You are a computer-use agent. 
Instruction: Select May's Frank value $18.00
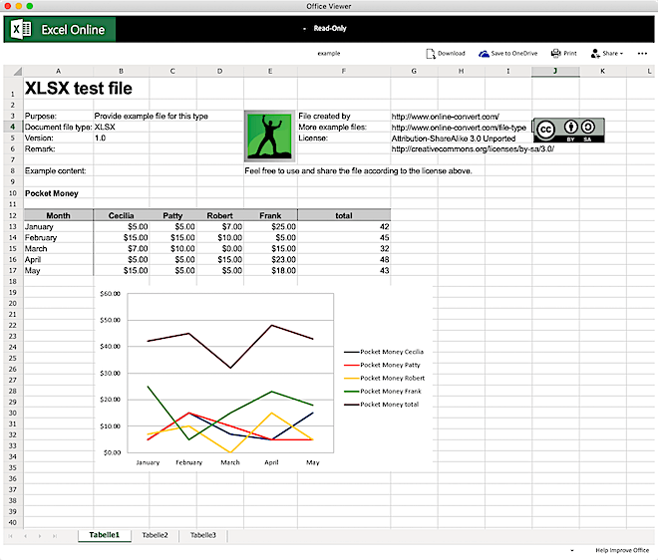point(270,271)
